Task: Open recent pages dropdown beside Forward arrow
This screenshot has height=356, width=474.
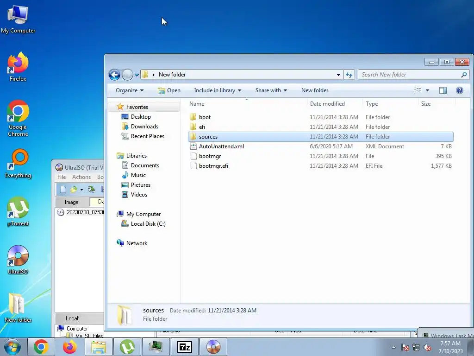Action: (137, 75)
